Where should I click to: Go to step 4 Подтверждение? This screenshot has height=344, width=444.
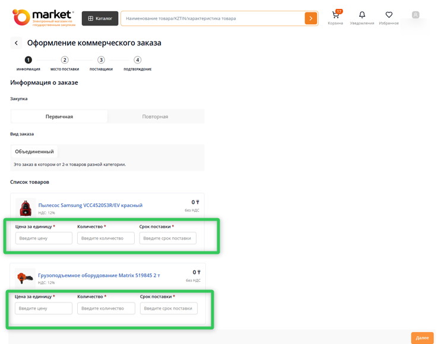coord(137,60)
